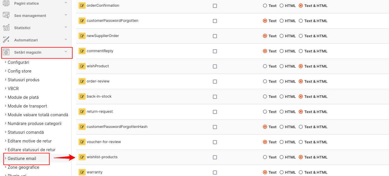389x176 pixels.
Task: Click edit icon for orderConfirmation template
Action: click(82, 6)
